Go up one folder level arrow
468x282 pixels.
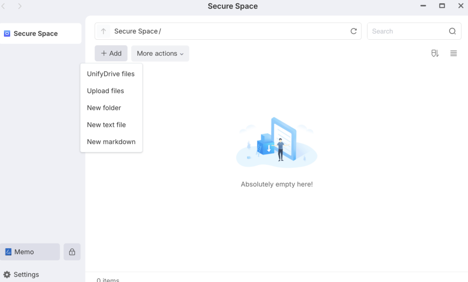[x=104, y=32]
